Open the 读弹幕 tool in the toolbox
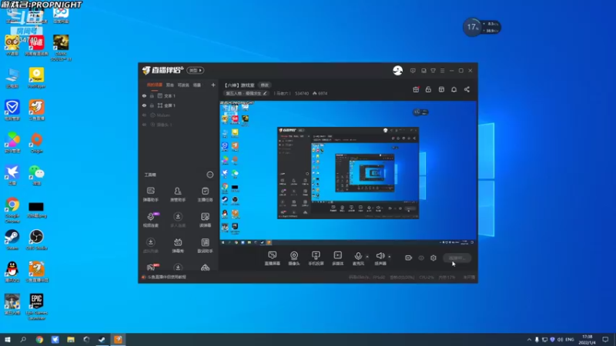This screenshot has width=616, height=346. [x=205, y=220]
